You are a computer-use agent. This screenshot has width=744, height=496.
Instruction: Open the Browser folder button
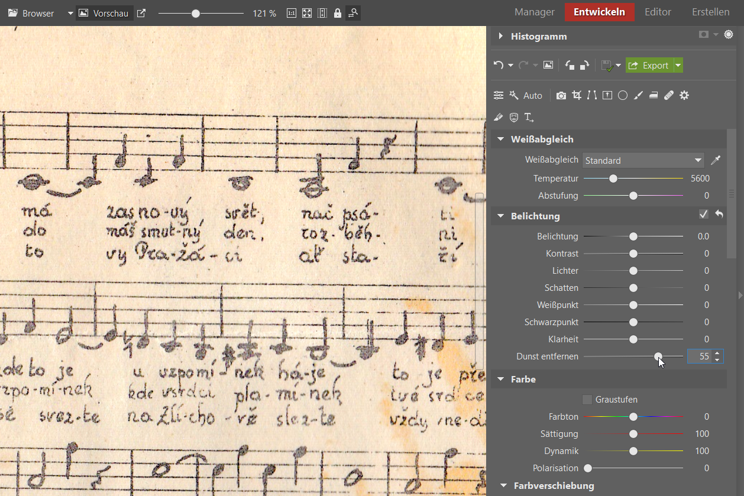point(31,13)
